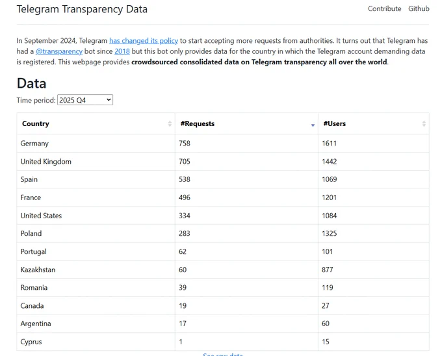
Task: Click the 283 requests value
Action: click(x=185, y=233)
